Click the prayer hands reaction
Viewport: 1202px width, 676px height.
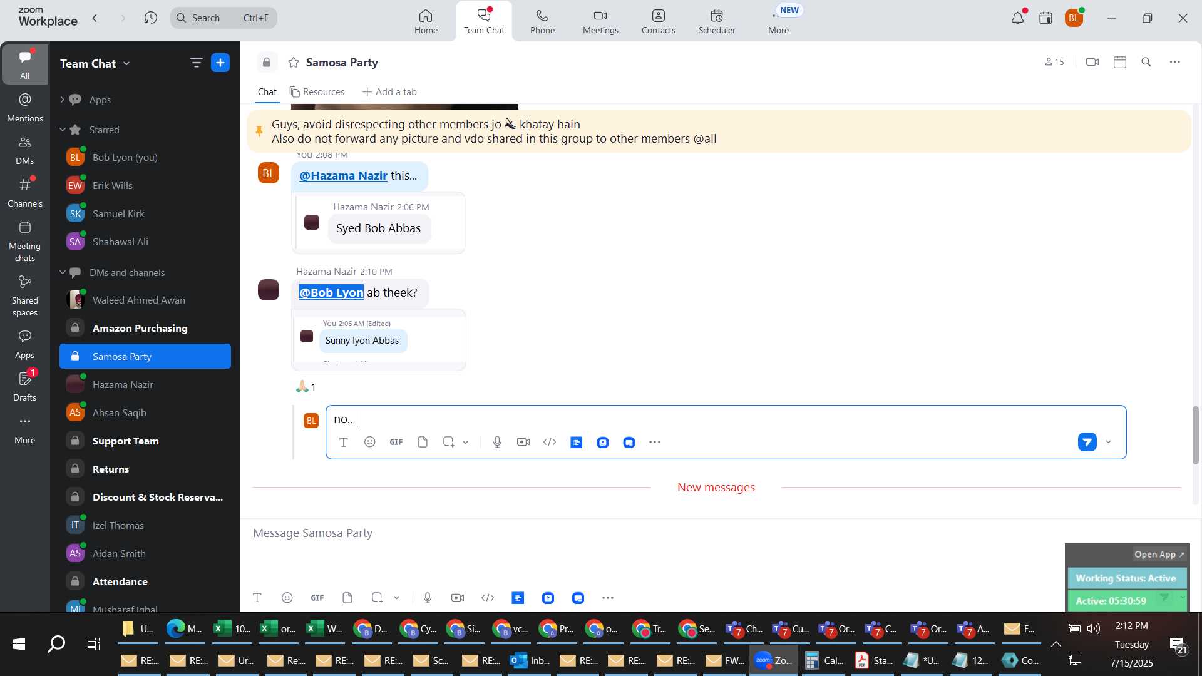(306, 387)
